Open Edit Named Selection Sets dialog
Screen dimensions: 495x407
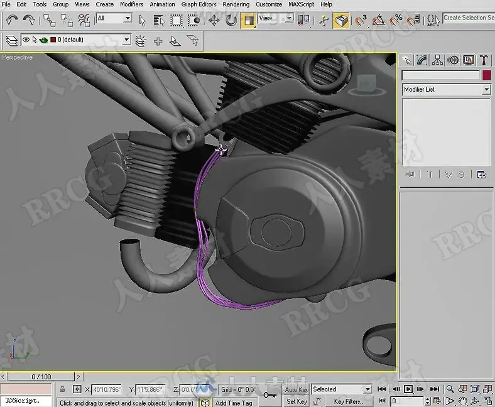433,21
